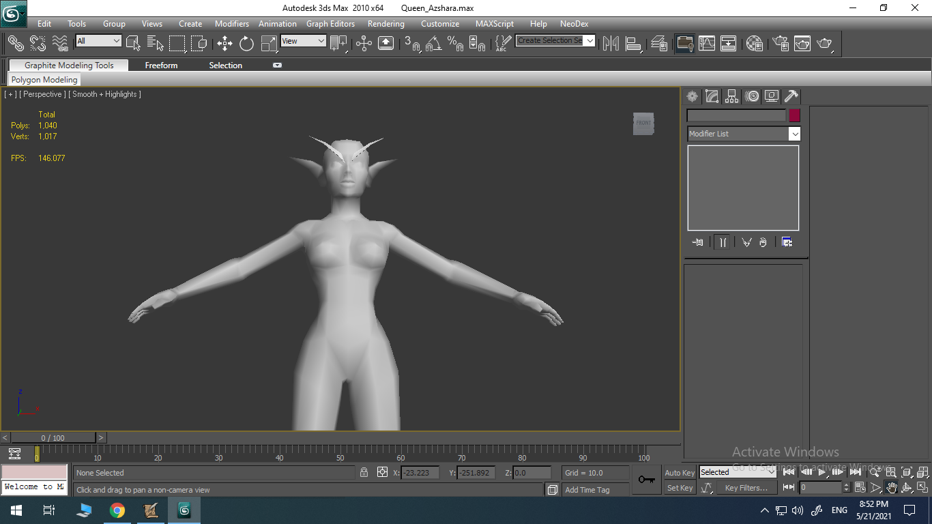Click the Set Key button
This screenshot has height=524, width=932.
point(680,488)
